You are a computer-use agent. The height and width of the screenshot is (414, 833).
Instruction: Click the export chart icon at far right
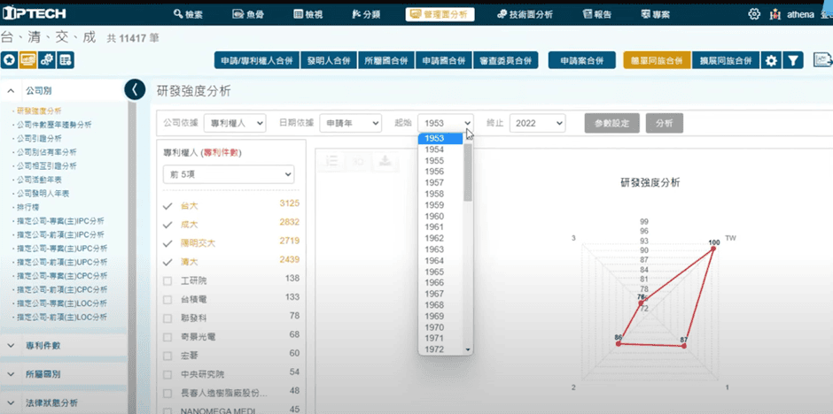coord(821,60)
